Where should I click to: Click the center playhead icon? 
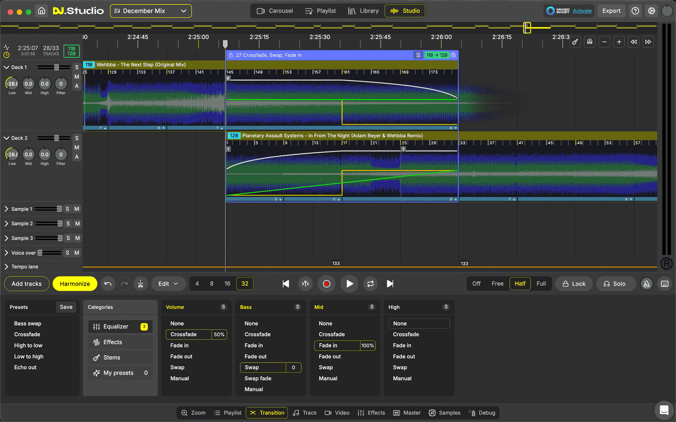pos(306,284)
